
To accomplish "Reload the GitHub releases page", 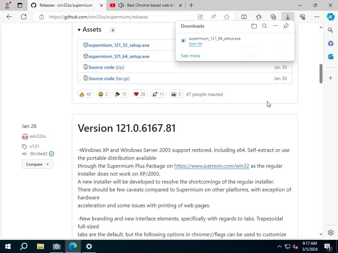I will 24,17.
